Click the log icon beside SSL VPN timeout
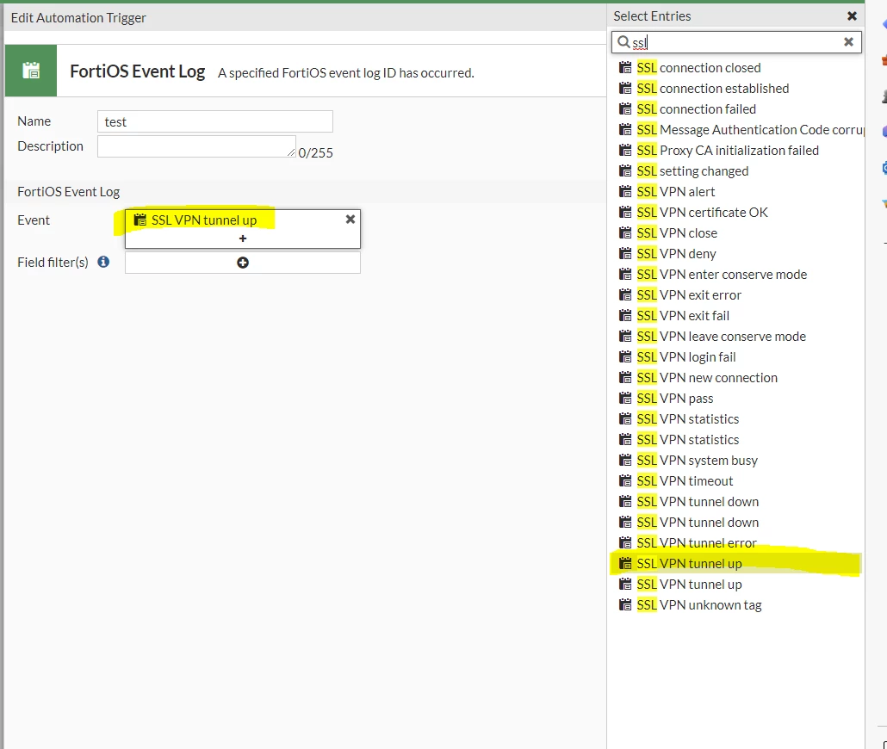Image resolution: width=887 pixels, height=749 pixels. coord(625,481)
